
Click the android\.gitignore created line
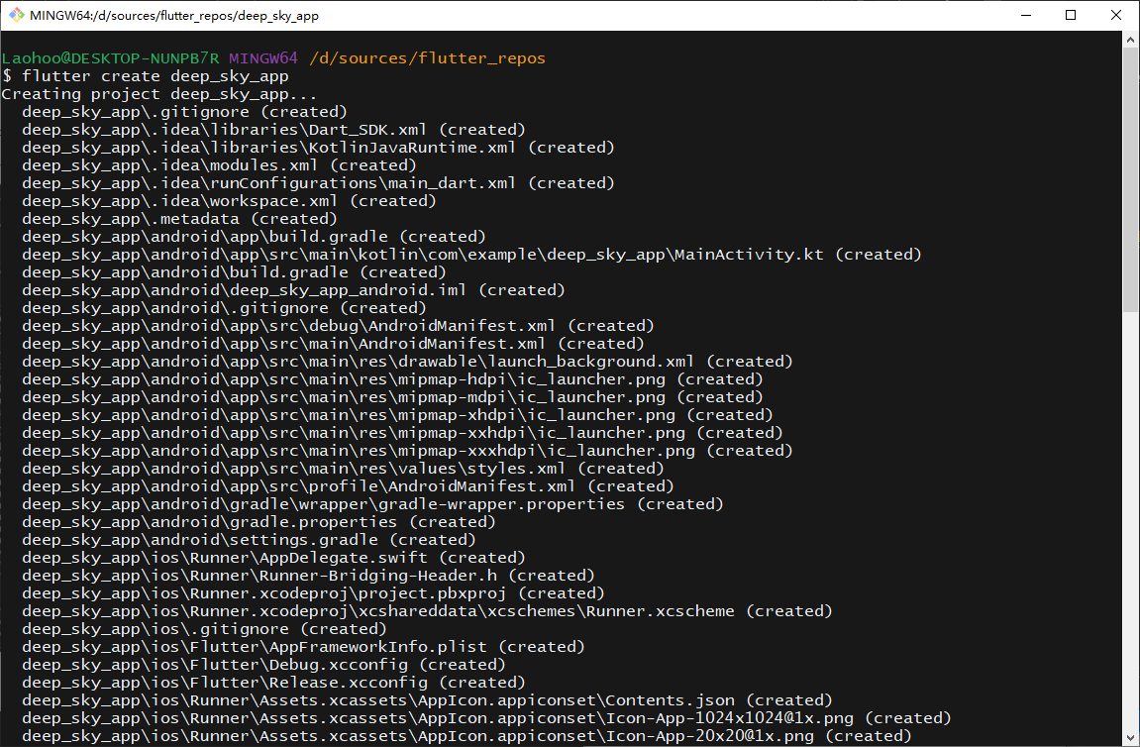click(225, 308)
